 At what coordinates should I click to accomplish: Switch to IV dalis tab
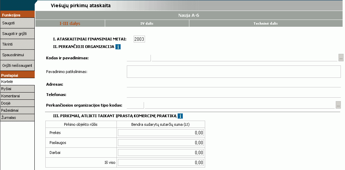click(147, 23)
